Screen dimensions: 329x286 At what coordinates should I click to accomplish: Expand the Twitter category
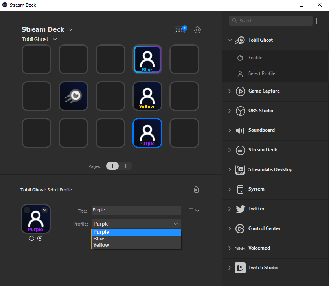point(230,209)
